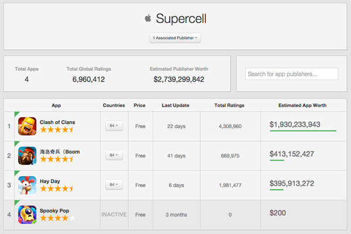Select the $413,152,427 worth value
351x234 pixels.
pos(292,154)
